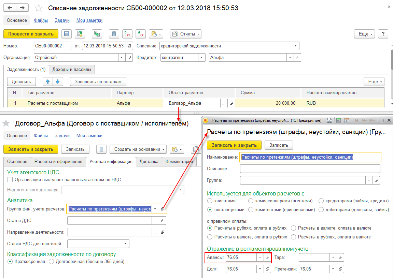Expand the Кредитор type dropdown
393x278 pixels.
click(202, 58)
